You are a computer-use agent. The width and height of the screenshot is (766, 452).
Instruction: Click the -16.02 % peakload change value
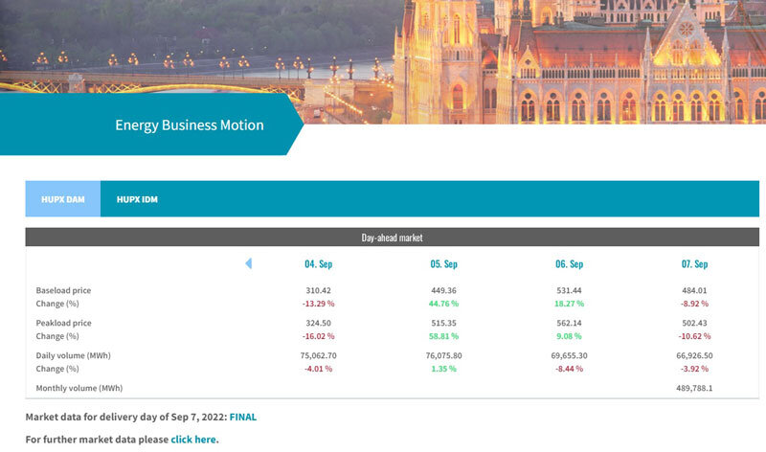point(318,336)
